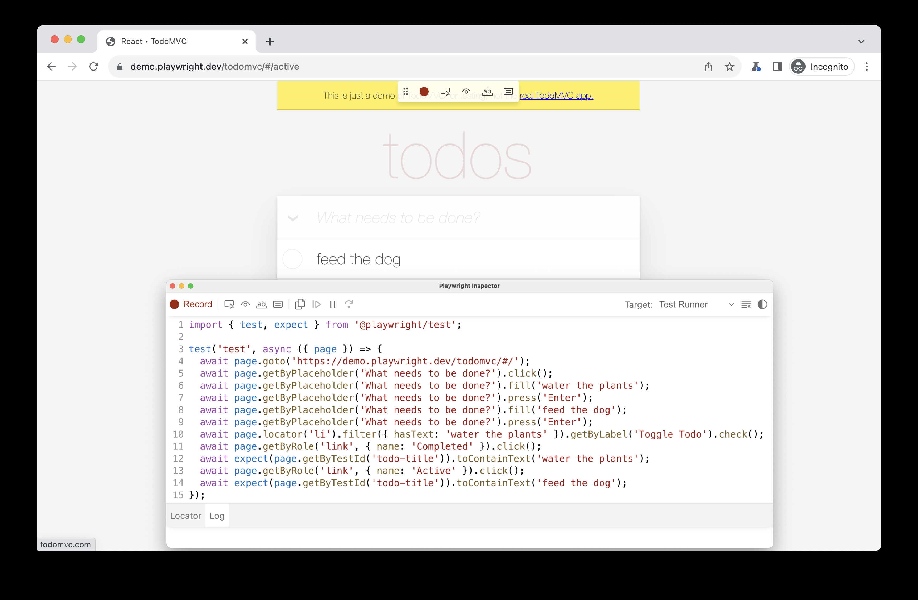
Task: Click Assert value icon in page overlay
Action: tap(508, 92)
